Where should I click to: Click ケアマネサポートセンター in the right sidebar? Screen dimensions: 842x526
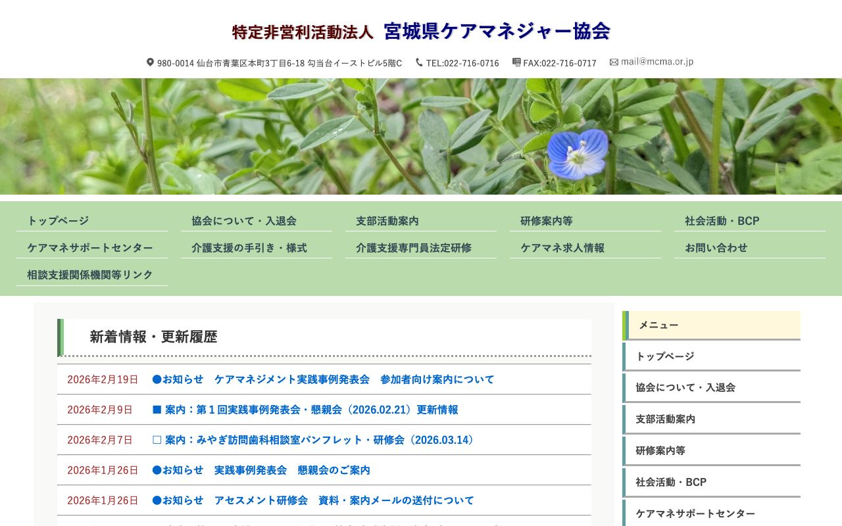pyautogui.click(x=694, y=514)
